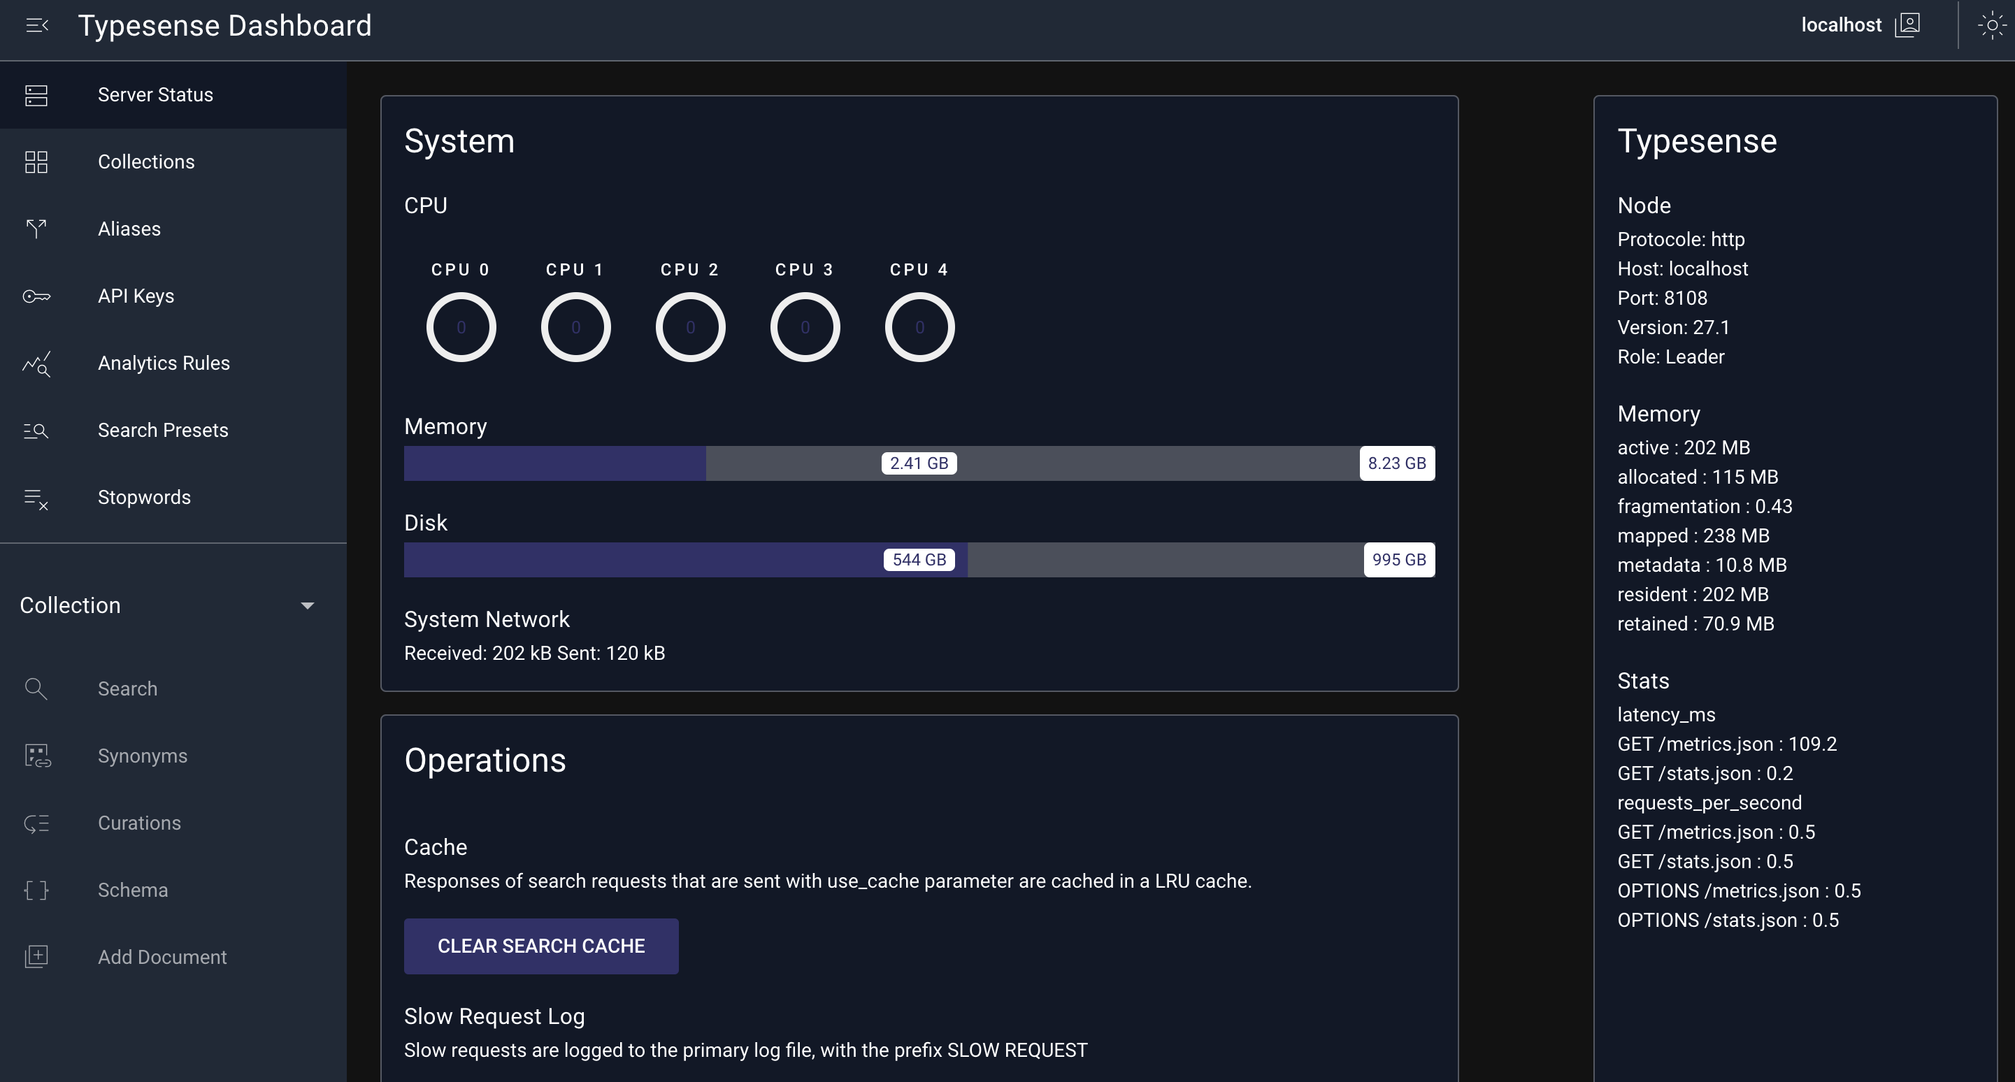The height and width of the screenshot is (1082, 2015).
Task: Click the CPU 1 usage gauge
Action: [x=575, y=327]
